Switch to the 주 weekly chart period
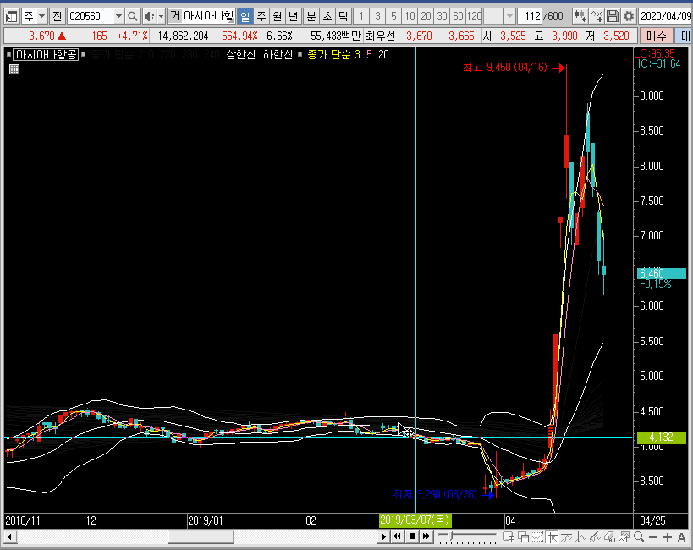This screenshot has height=550, width=693. [x=261, y=17]
